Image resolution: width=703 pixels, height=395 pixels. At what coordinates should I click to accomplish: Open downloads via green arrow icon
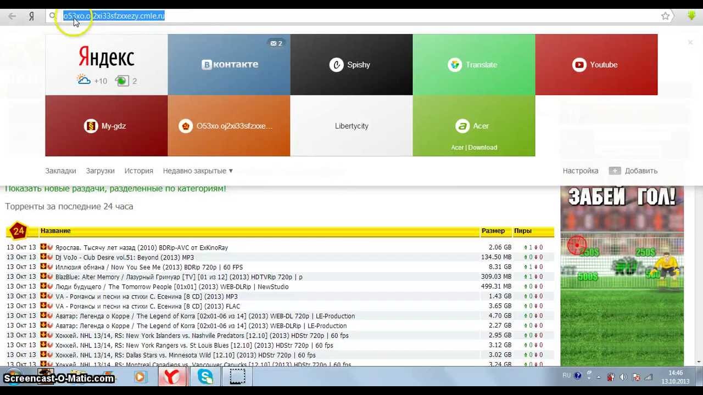691,16
